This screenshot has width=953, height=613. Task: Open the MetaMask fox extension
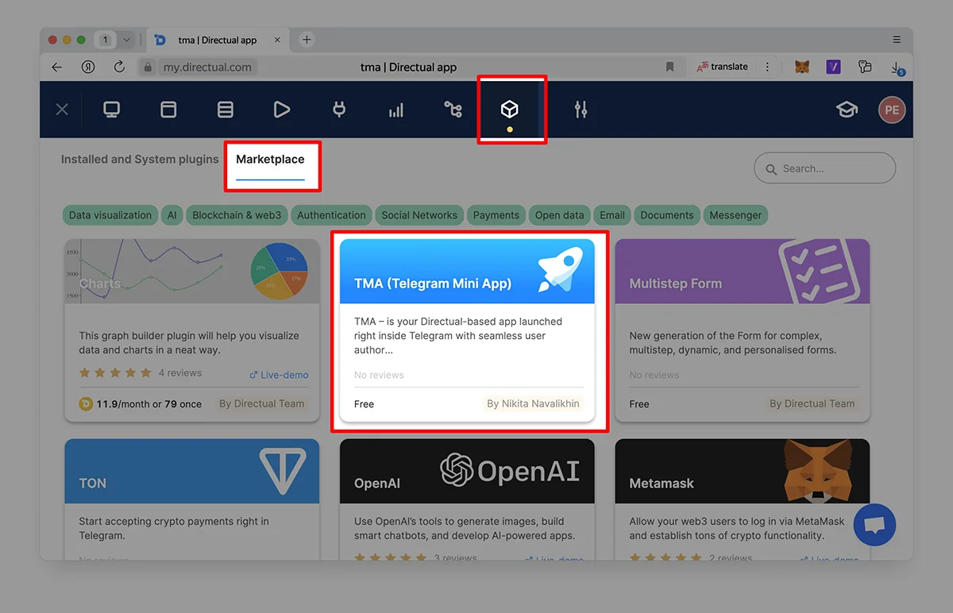point(802,67)
